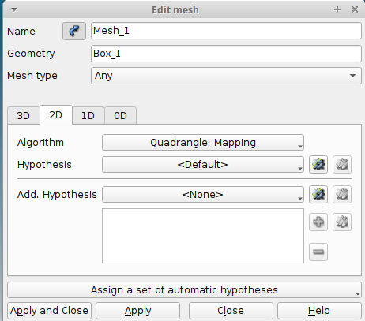Screen dimensions: 365x321
Task: Click the Help button
Action: coord(319,311)
